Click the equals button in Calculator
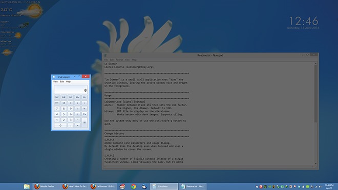 pos(84,122)
